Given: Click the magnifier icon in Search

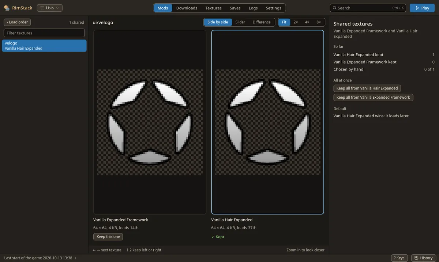Looking at the screenshot, I should tap(334, 8).
